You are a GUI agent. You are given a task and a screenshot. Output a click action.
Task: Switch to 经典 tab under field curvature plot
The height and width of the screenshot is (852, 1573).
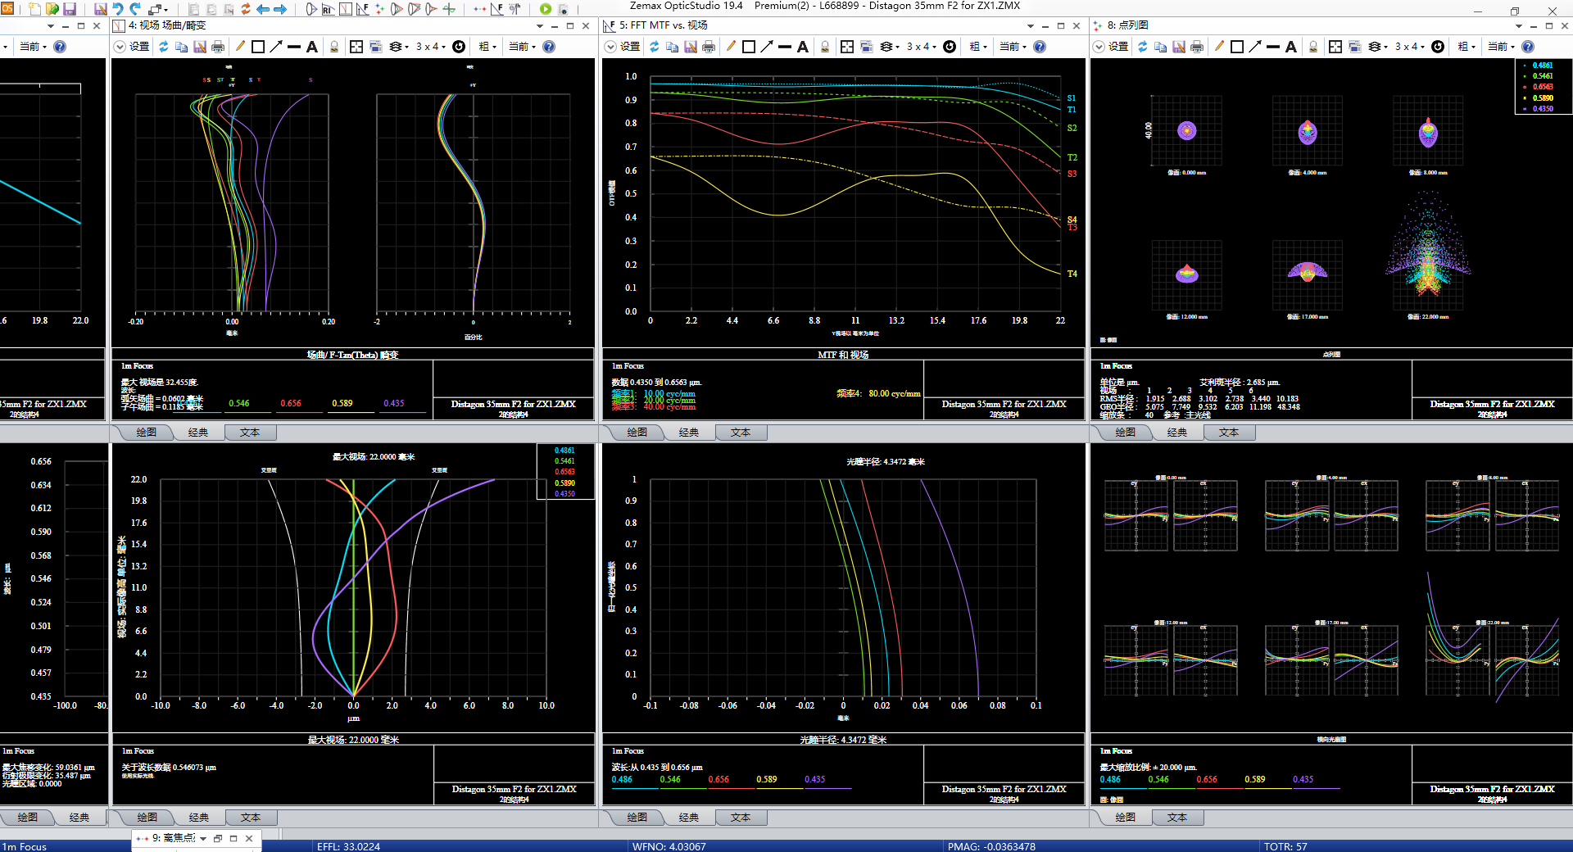click(x=198, y=432)
